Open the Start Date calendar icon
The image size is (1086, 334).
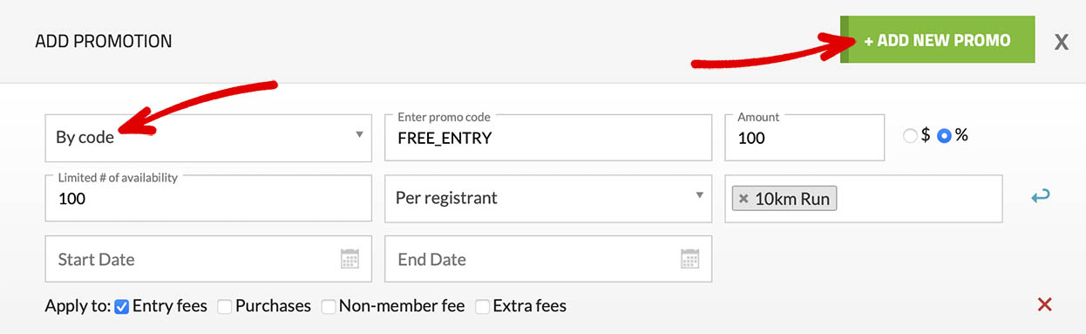click(x=350, y=259)
